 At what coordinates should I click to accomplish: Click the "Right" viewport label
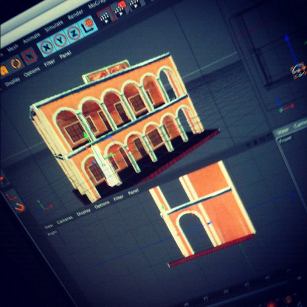(52, 233)
